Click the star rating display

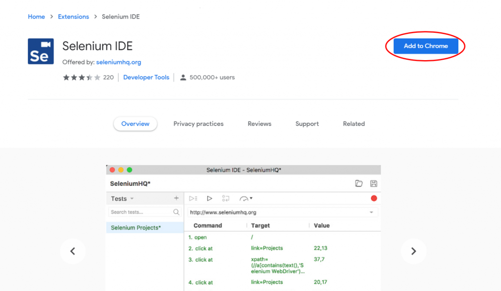(x=82, y=77)
